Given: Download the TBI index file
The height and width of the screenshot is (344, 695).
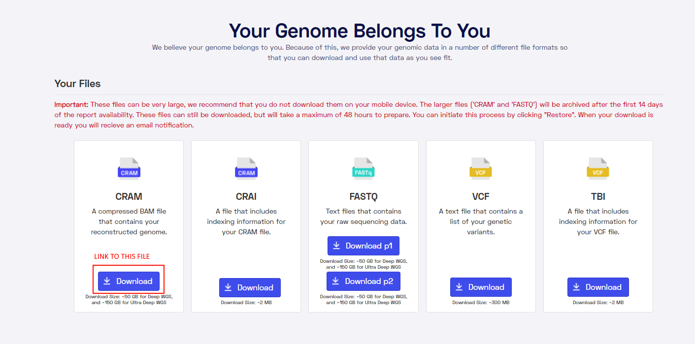Looking at the screenshot, I should 598,287.
